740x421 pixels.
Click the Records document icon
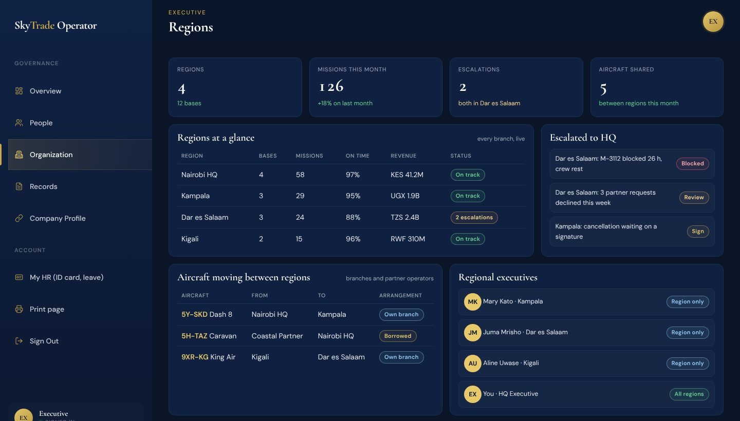19,186
